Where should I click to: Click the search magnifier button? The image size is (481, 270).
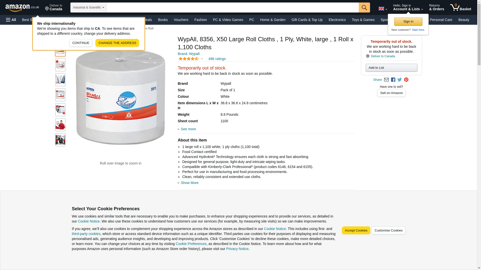click(x=364, y=7)
